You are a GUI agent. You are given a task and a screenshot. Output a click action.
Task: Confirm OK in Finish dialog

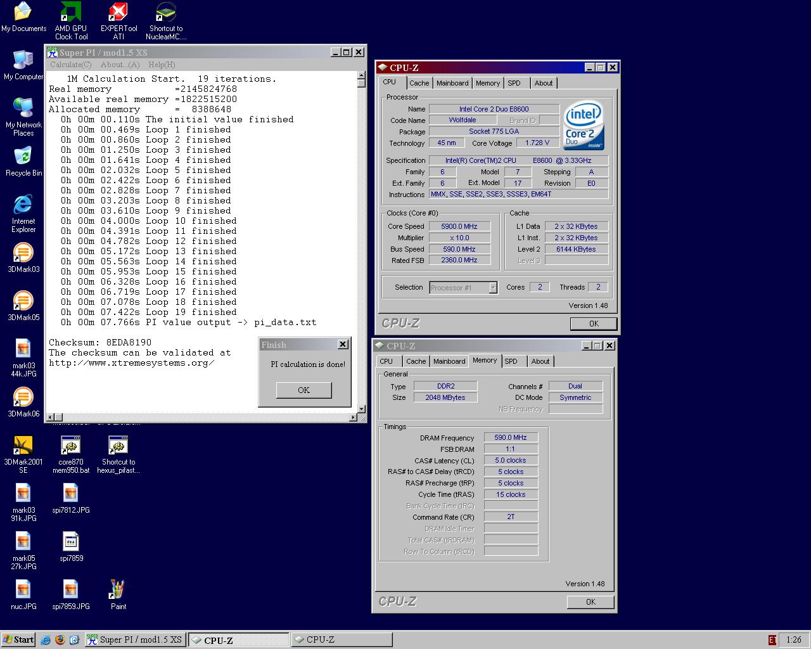pos(303,390)
